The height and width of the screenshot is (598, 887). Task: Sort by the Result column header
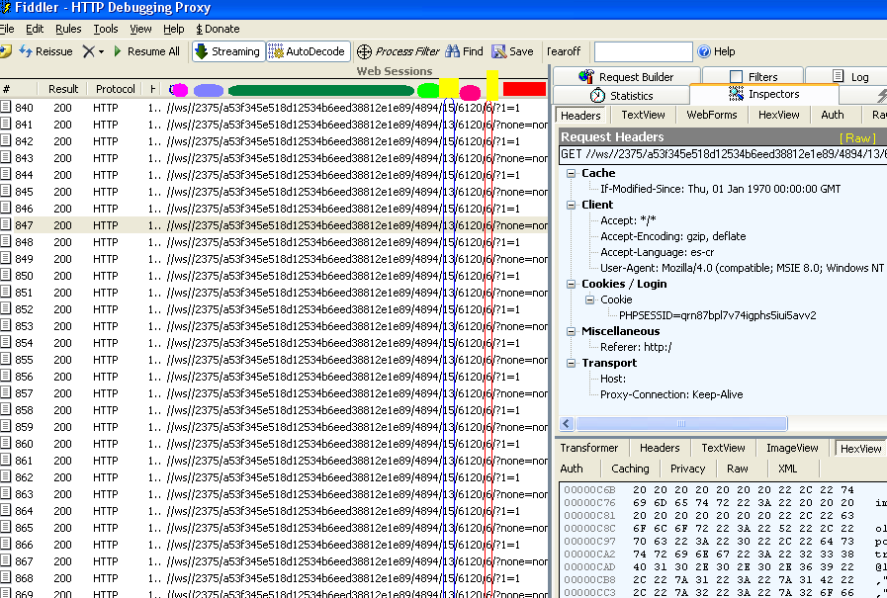(62, 89)
